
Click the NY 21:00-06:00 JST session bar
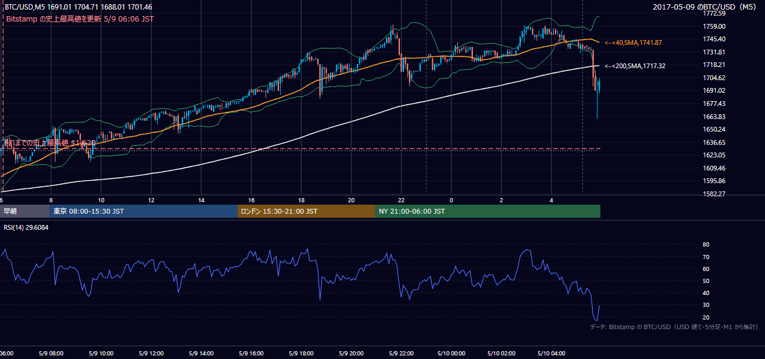[488, 211]
